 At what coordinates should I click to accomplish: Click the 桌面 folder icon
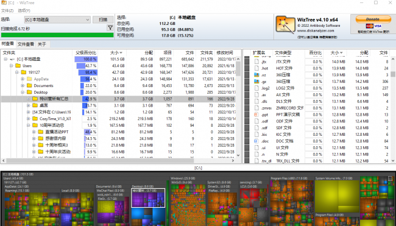pos(35,105)
